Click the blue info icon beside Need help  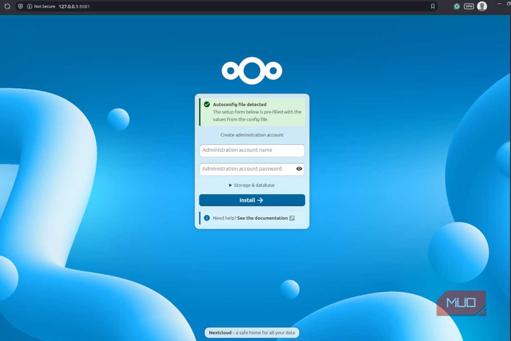[207, 218]
